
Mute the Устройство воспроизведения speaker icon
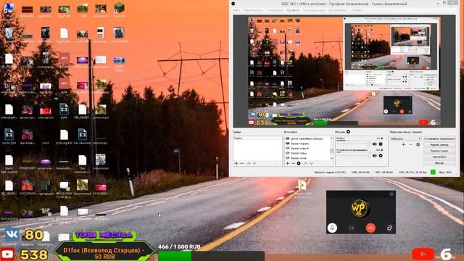point(375,155)
